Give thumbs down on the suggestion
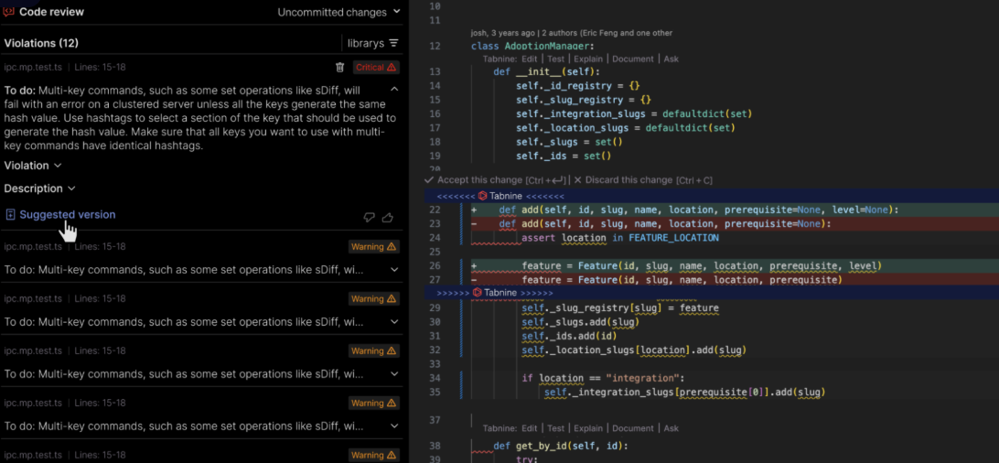 (369, 218)
